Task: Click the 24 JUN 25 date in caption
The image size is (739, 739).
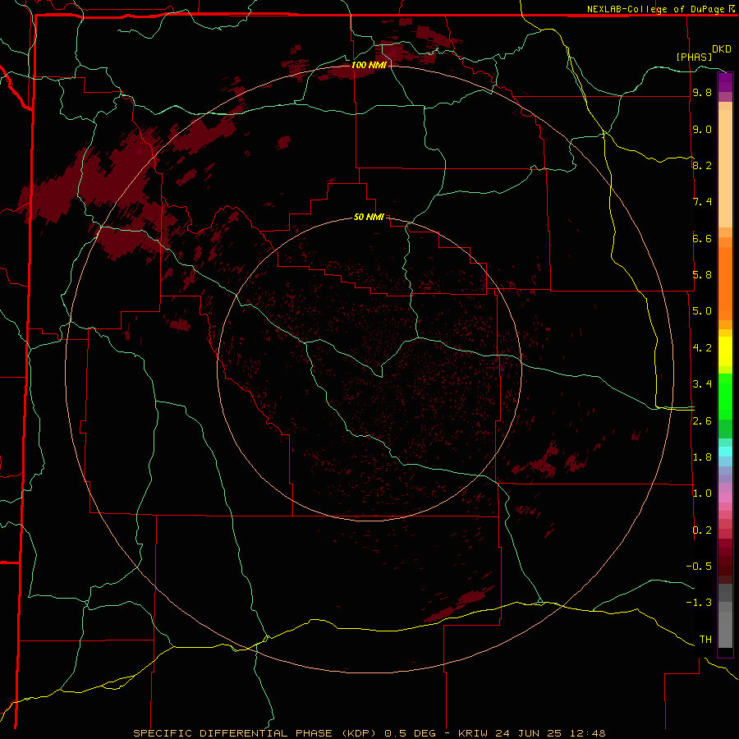Action: (x=528, y=733)
